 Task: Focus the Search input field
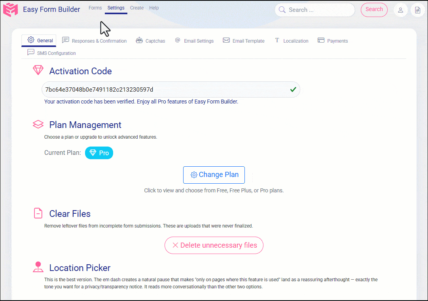pyautogui.click(x=315, y=10)
